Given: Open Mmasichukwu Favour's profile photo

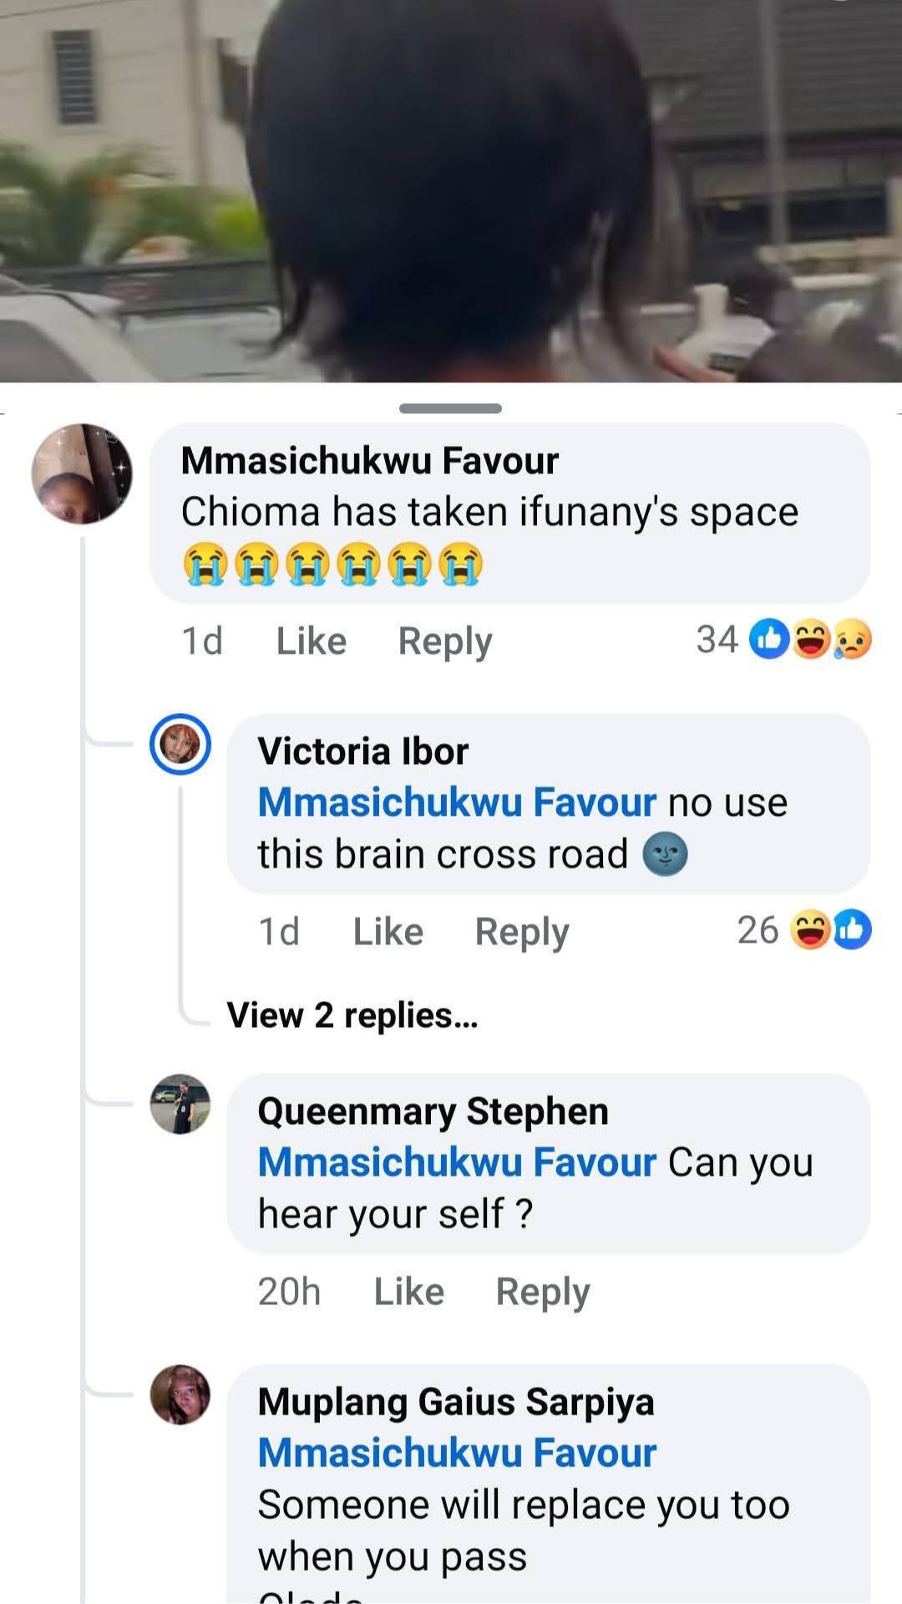Looking at the screenshot, I should coord(81,473).
